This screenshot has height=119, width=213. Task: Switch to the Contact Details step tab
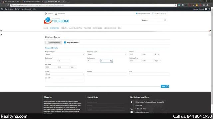pos(53,43)
